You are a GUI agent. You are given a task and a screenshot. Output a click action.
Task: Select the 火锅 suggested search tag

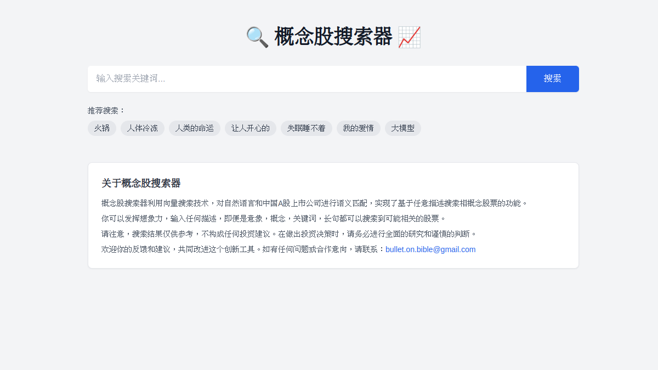(x=102, y=128)
